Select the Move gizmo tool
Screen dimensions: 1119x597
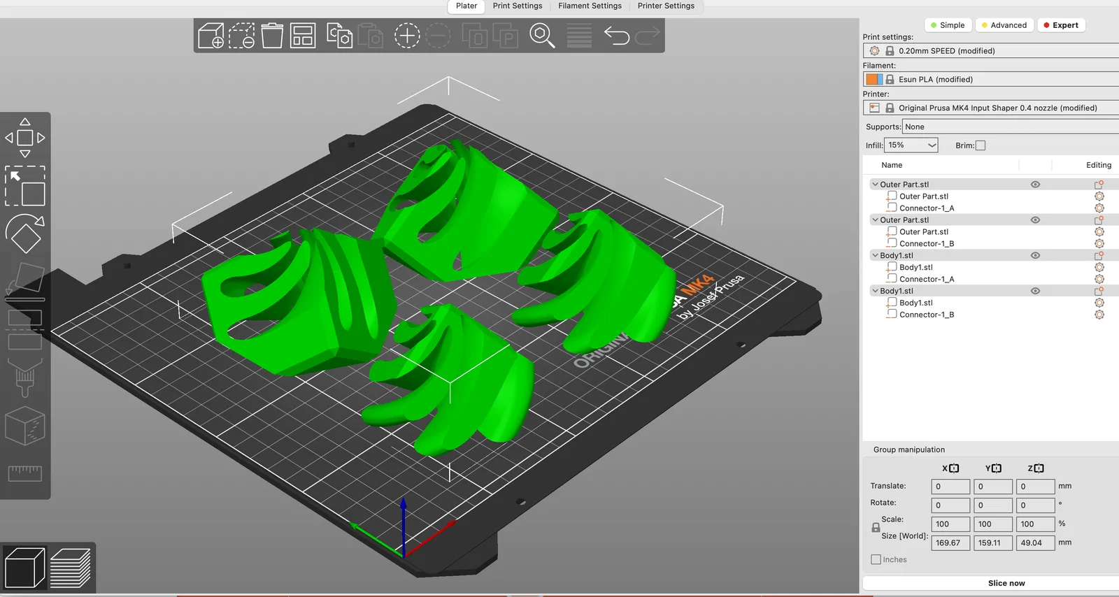pos(25,138)
